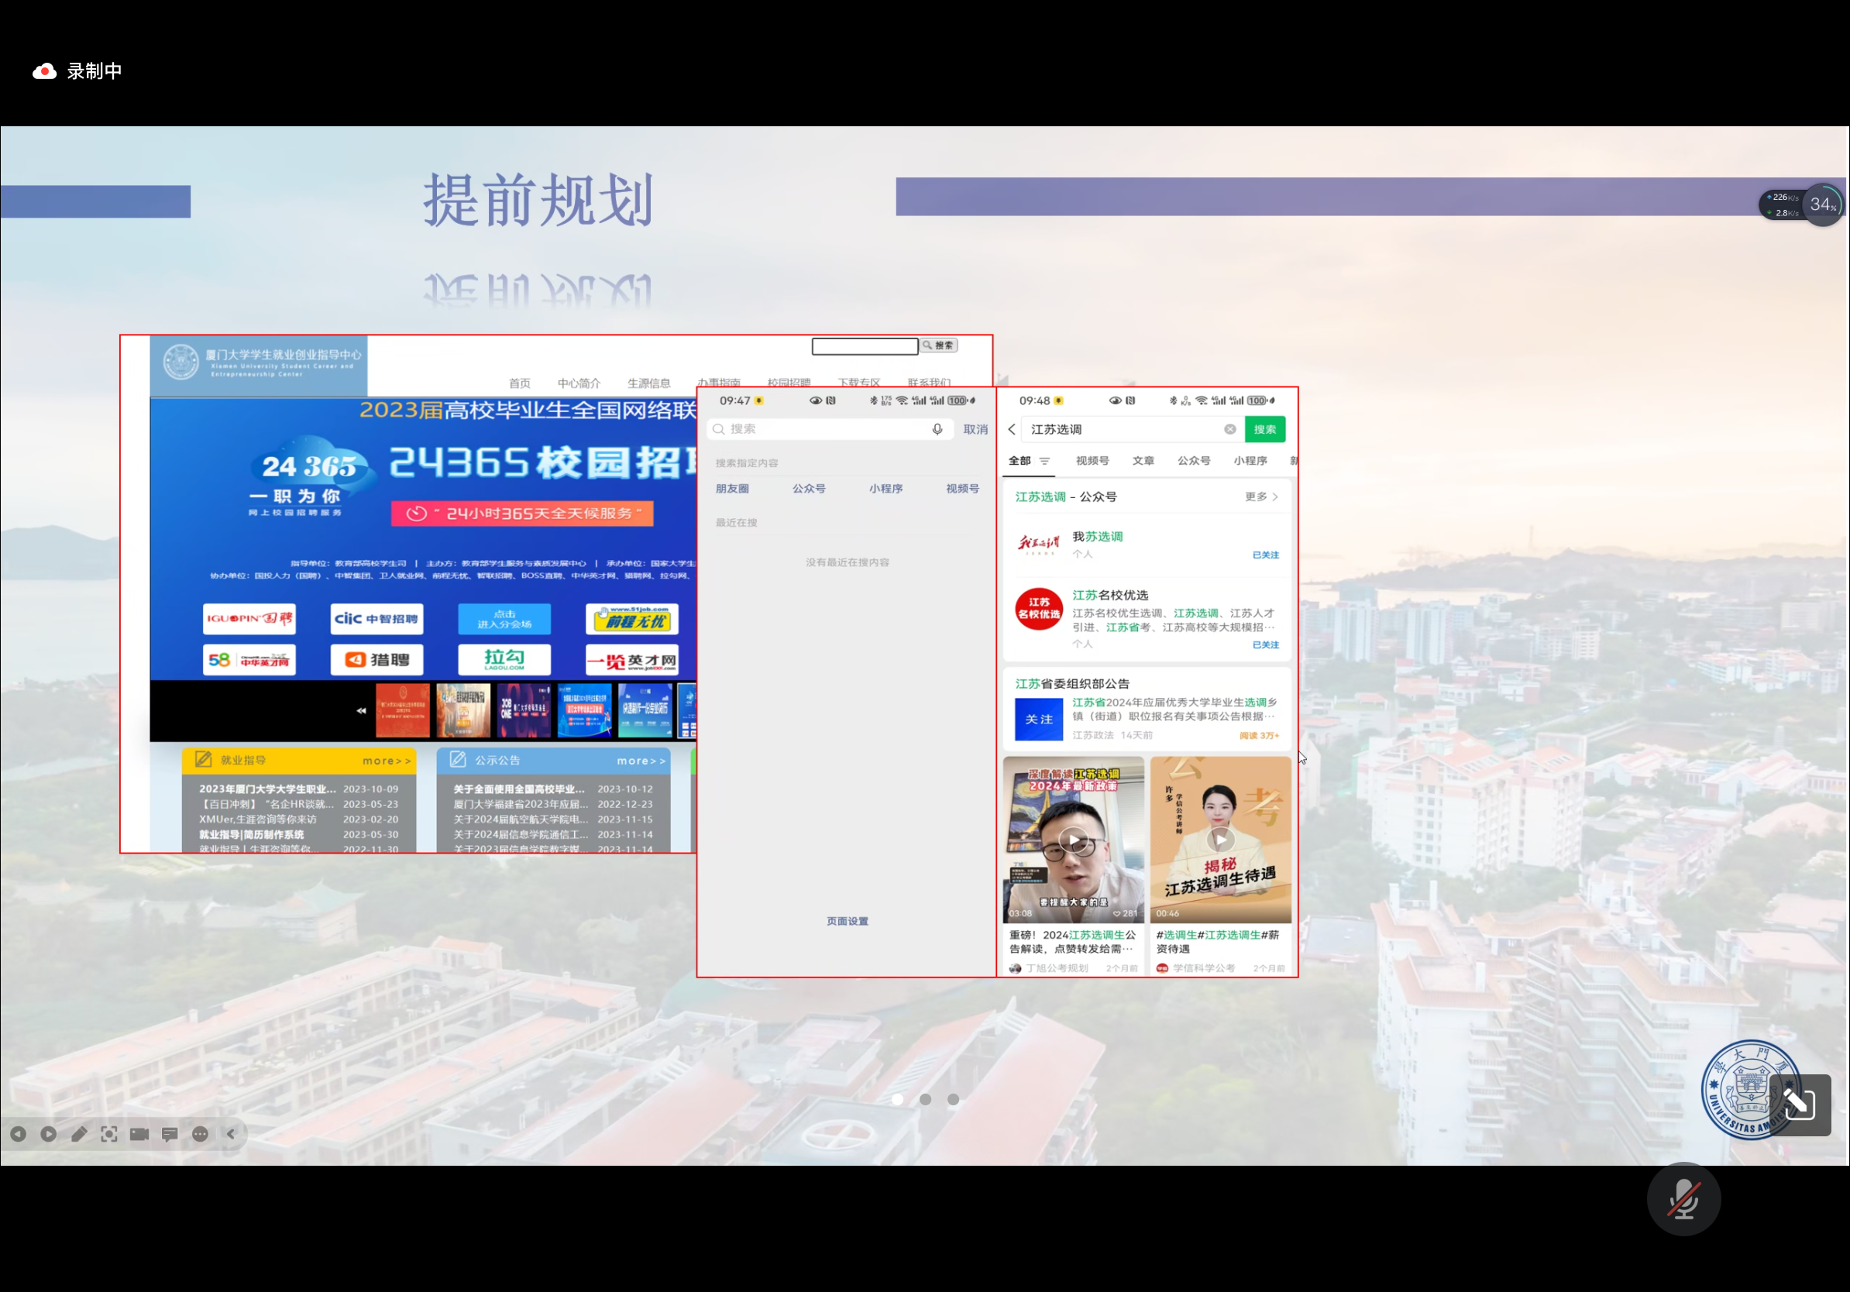Click the network speed 34% indicator
This screenshot has width=1850, height=1292.
click(x=1822, y=204)
